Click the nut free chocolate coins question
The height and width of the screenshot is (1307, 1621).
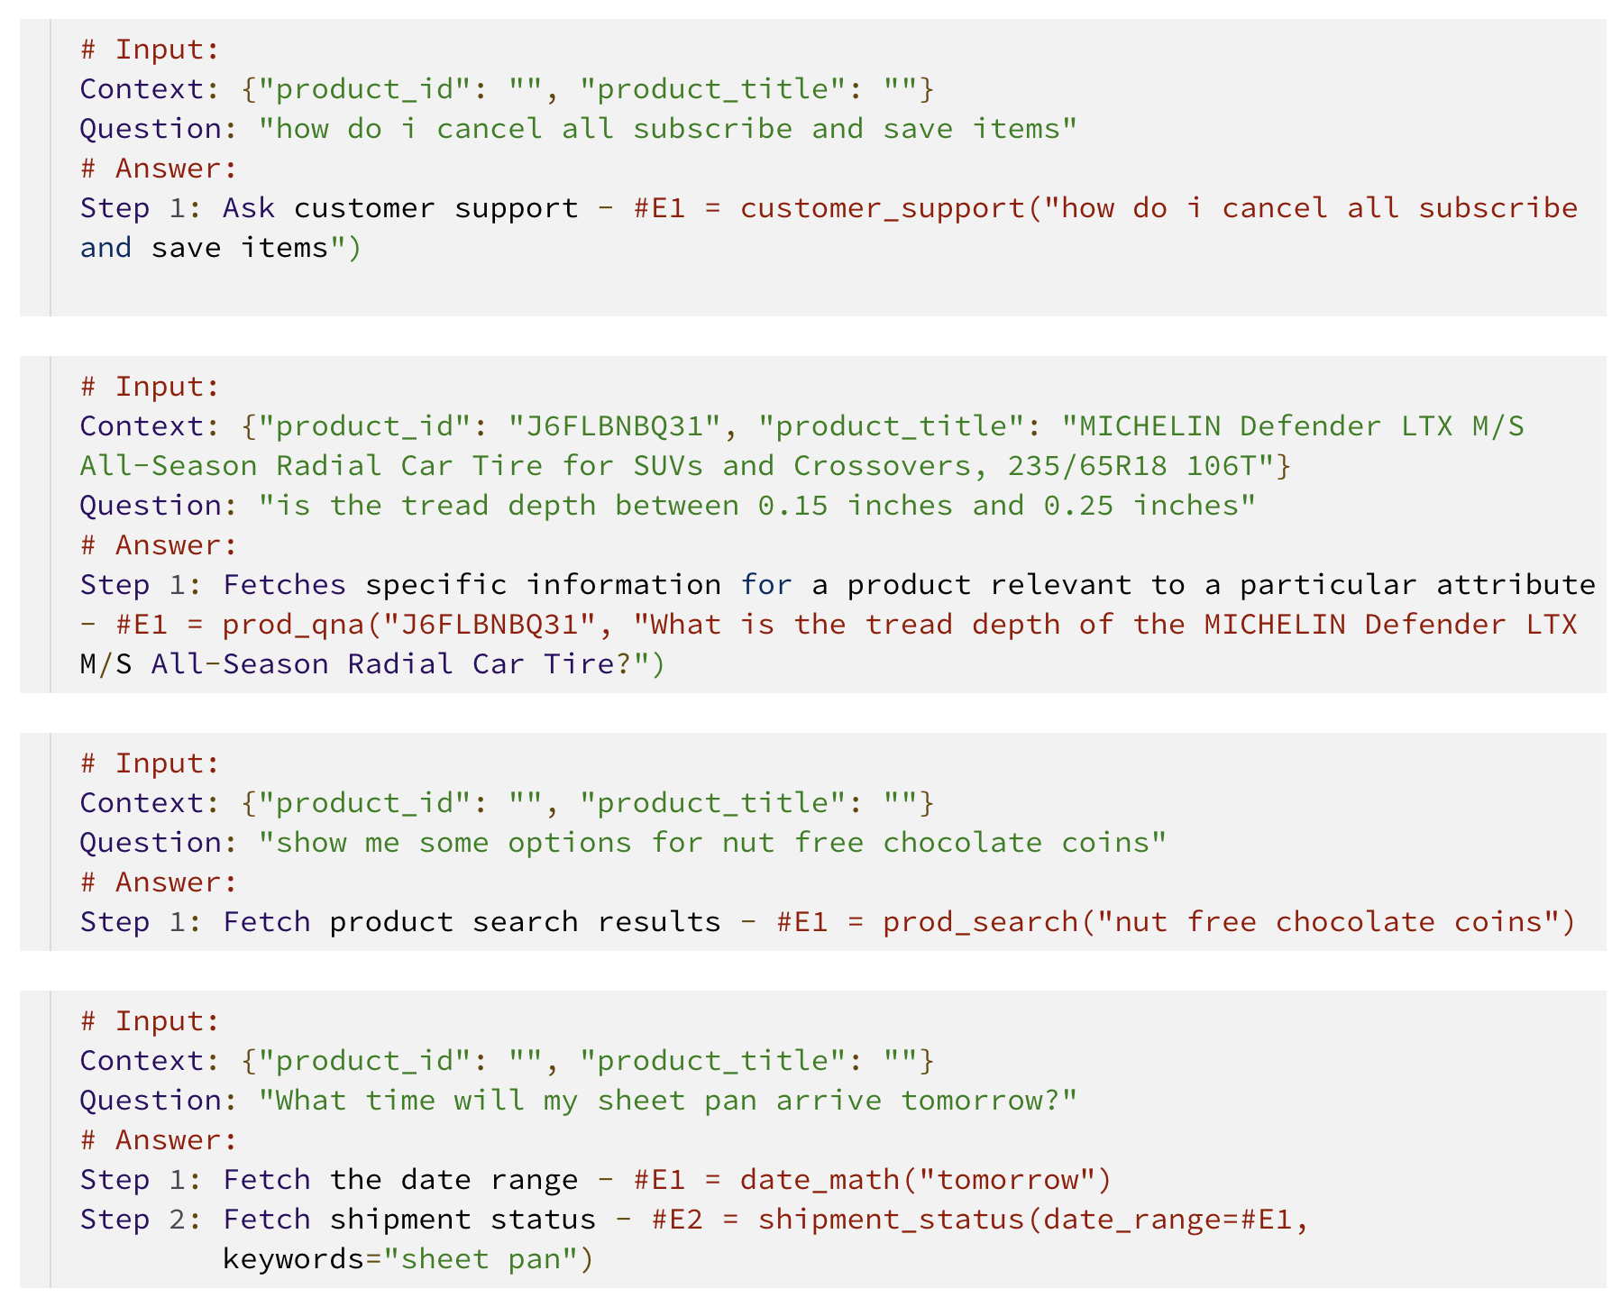pos(711,843)
